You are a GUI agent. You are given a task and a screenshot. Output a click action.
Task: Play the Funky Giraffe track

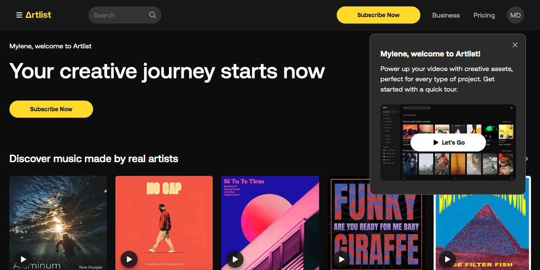[x=341, y=259]
